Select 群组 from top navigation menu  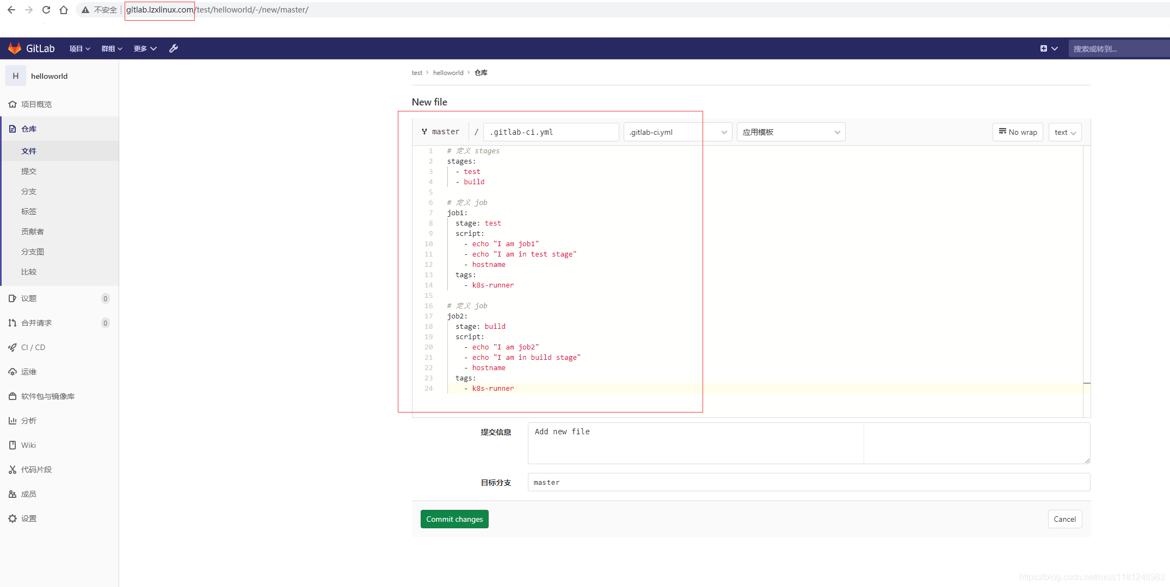point(111,48)
